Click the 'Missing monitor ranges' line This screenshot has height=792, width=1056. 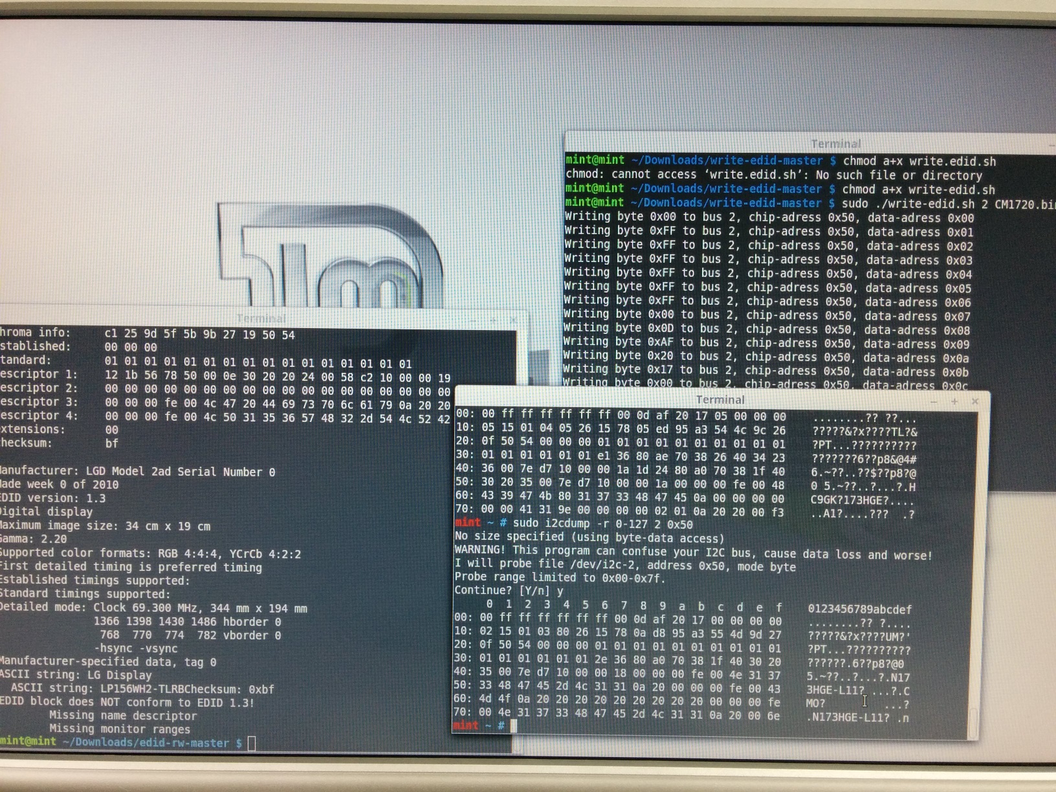(120, 729)
